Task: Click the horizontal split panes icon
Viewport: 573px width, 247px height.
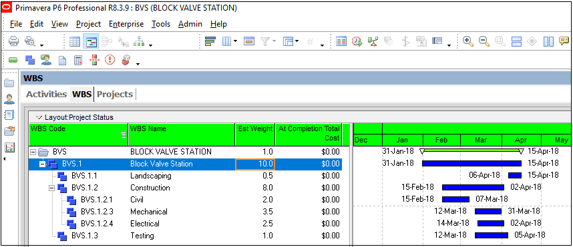Action: click(516, 41)
